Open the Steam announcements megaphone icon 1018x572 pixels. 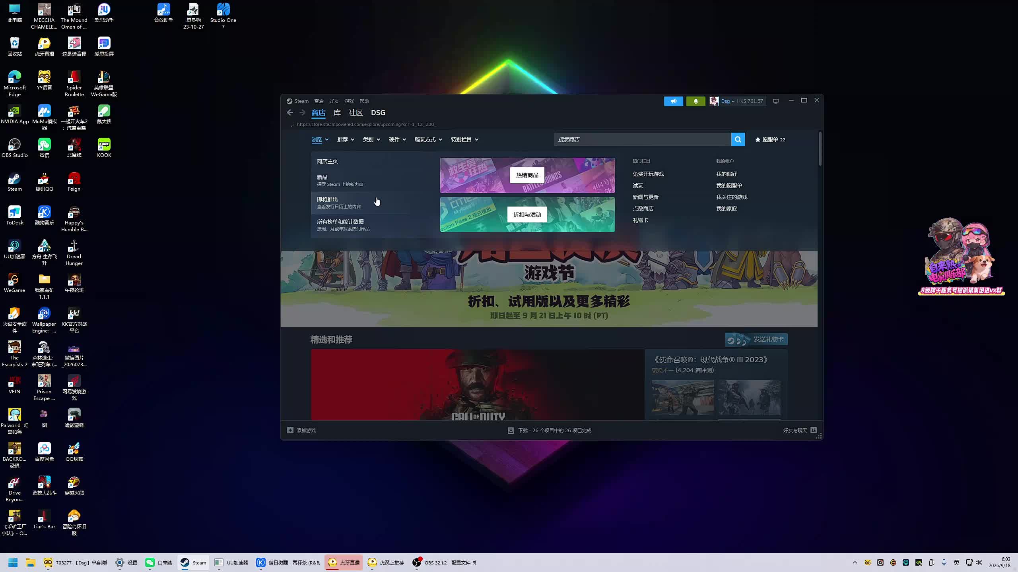tap(673, 101)
